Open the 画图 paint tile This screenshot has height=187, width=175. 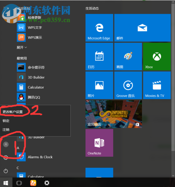coord(128,57)
